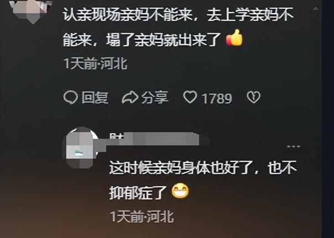Click the share arrow icon
Screen dimensions: 334x238
click(130, 98)
